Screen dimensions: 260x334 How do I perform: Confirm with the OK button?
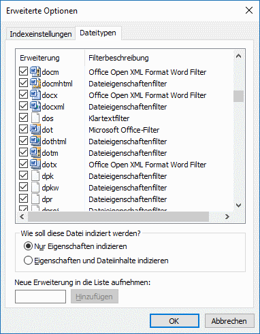(174, 321)
